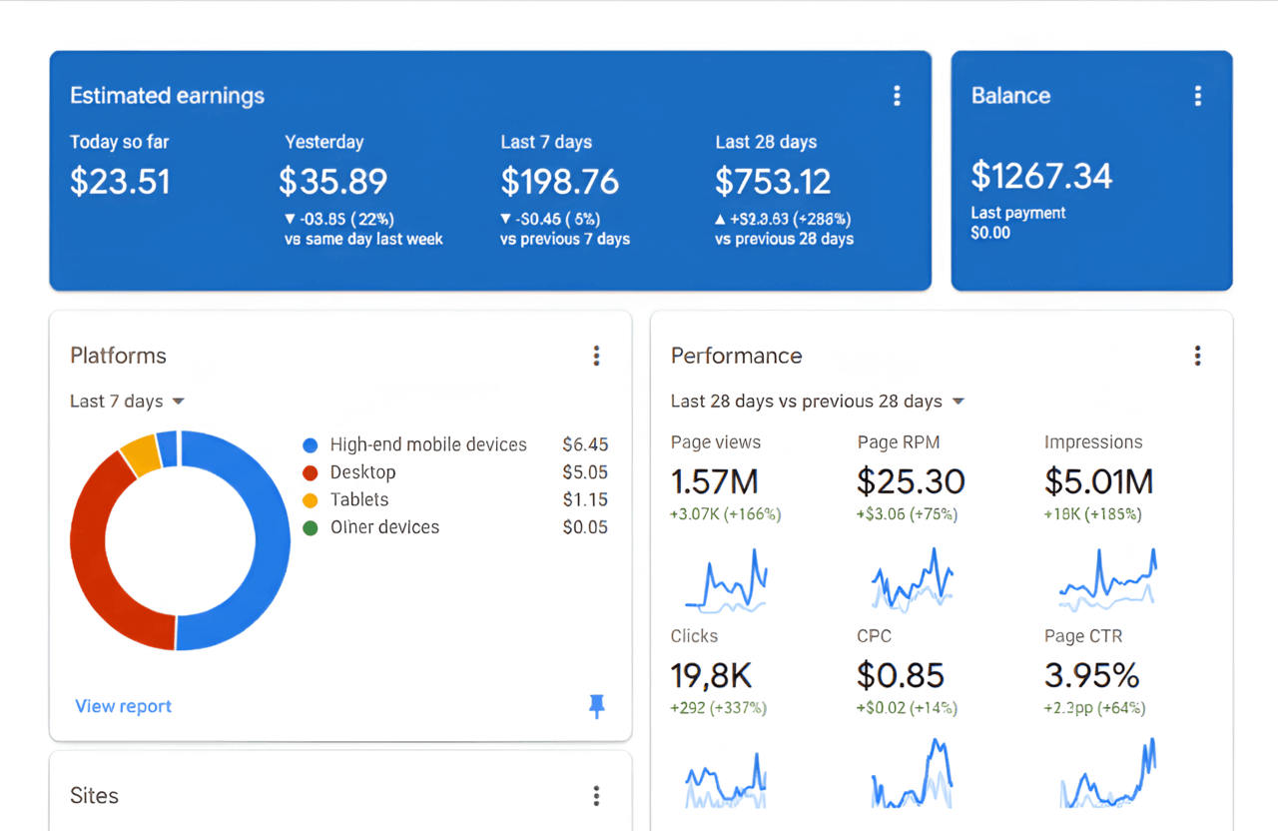Open the Platforms View report link

(x=123, y=705)
